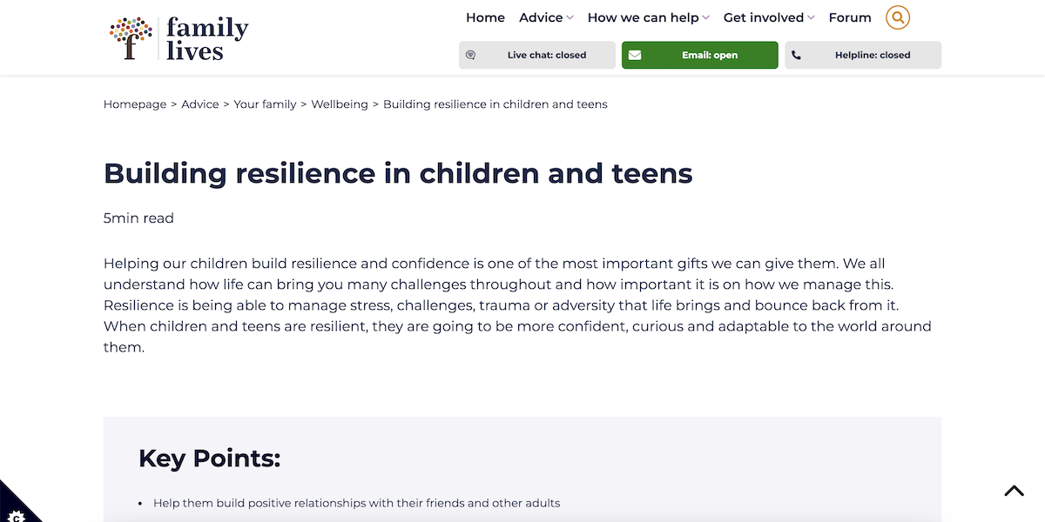Click the Family Lives logo text

(x=207, y=39)
